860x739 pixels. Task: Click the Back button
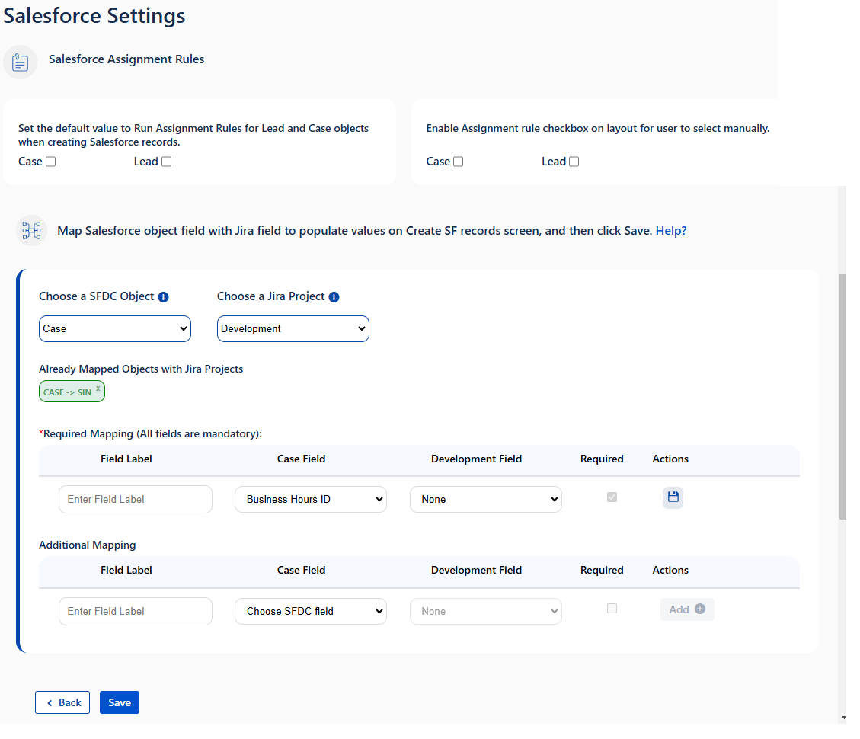coord(62,702)
